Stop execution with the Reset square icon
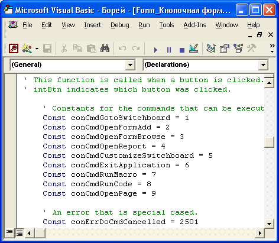The height and width of the screenshot is (243, 279). tap(182, 50)
